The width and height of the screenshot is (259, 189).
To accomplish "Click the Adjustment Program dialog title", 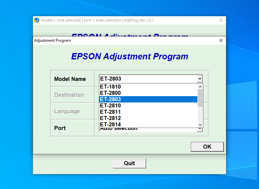I will [52, 40].
